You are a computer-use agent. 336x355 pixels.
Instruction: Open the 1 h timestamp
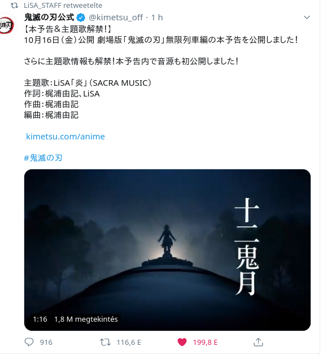point(157,17)
